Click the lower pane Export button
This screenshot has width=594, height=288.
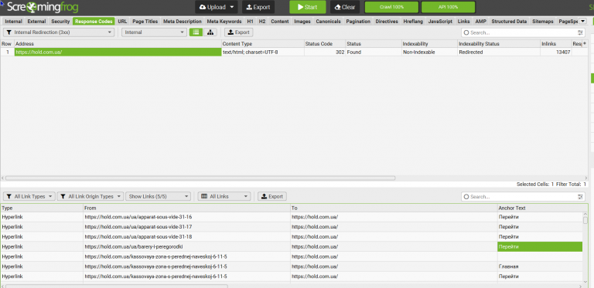272,197
